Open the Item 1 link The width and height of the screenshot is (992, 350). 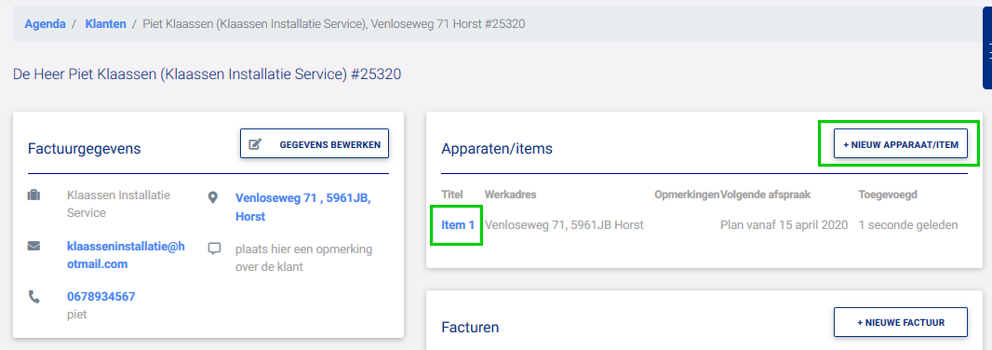pyautogui.click(x=458, y=224)
